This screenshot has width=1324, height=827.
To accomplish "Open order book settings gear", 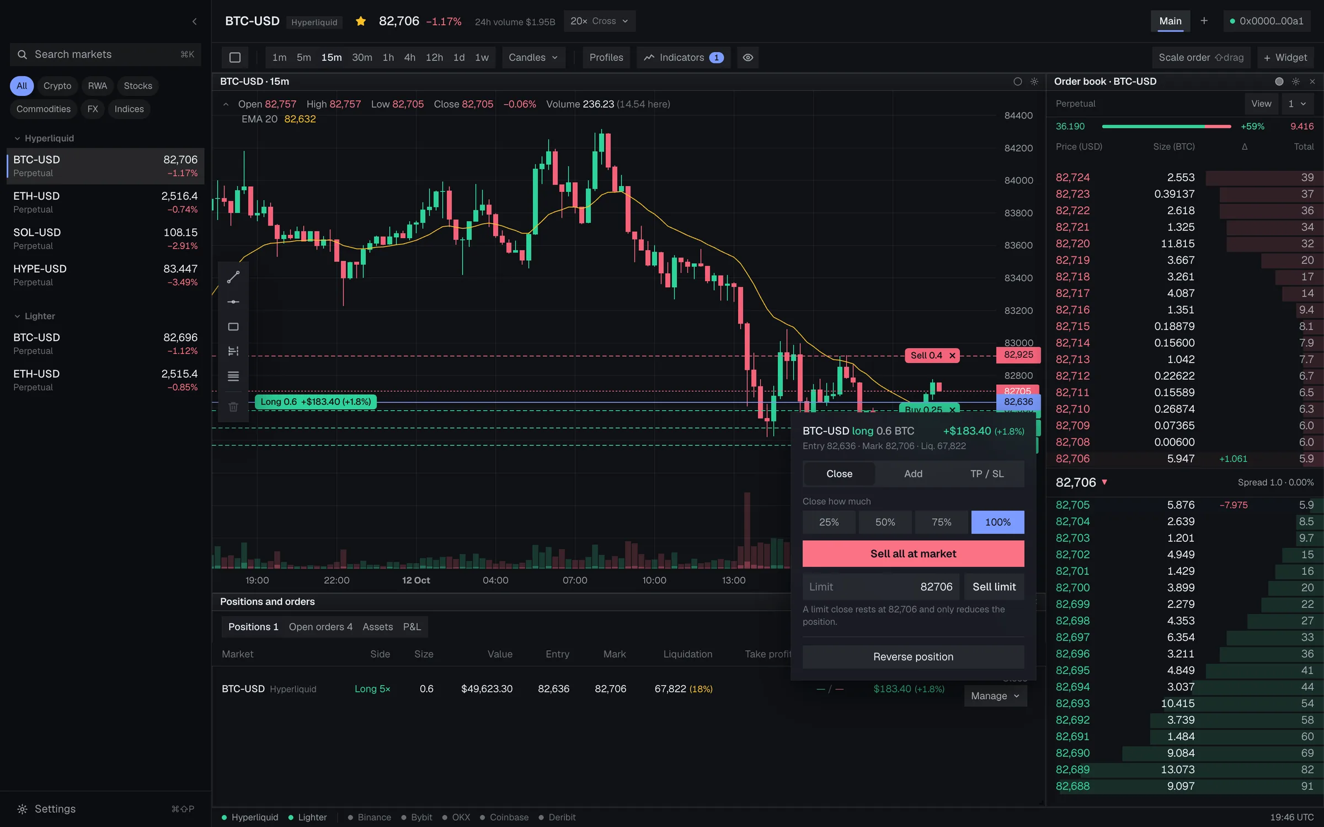I will pos(1296,82).
